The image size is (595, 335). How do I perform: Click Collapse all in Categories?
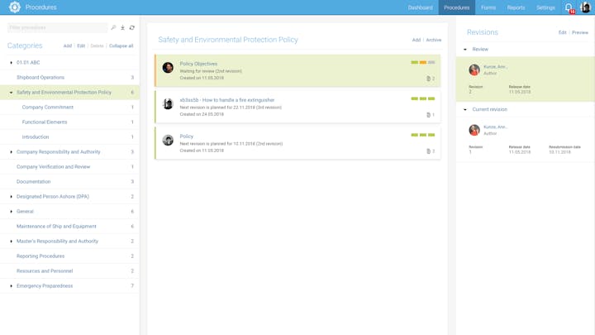(x=121, y=46)
